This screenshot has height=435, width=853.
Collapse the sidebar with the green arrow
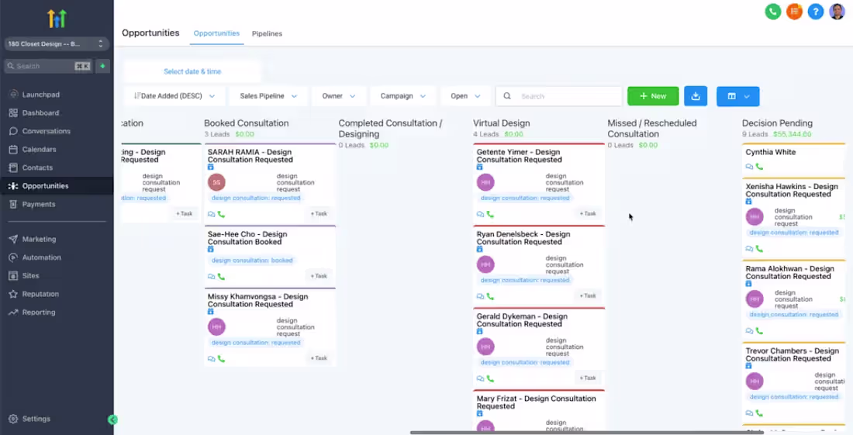pyautogui.click(x=112, y=419)
